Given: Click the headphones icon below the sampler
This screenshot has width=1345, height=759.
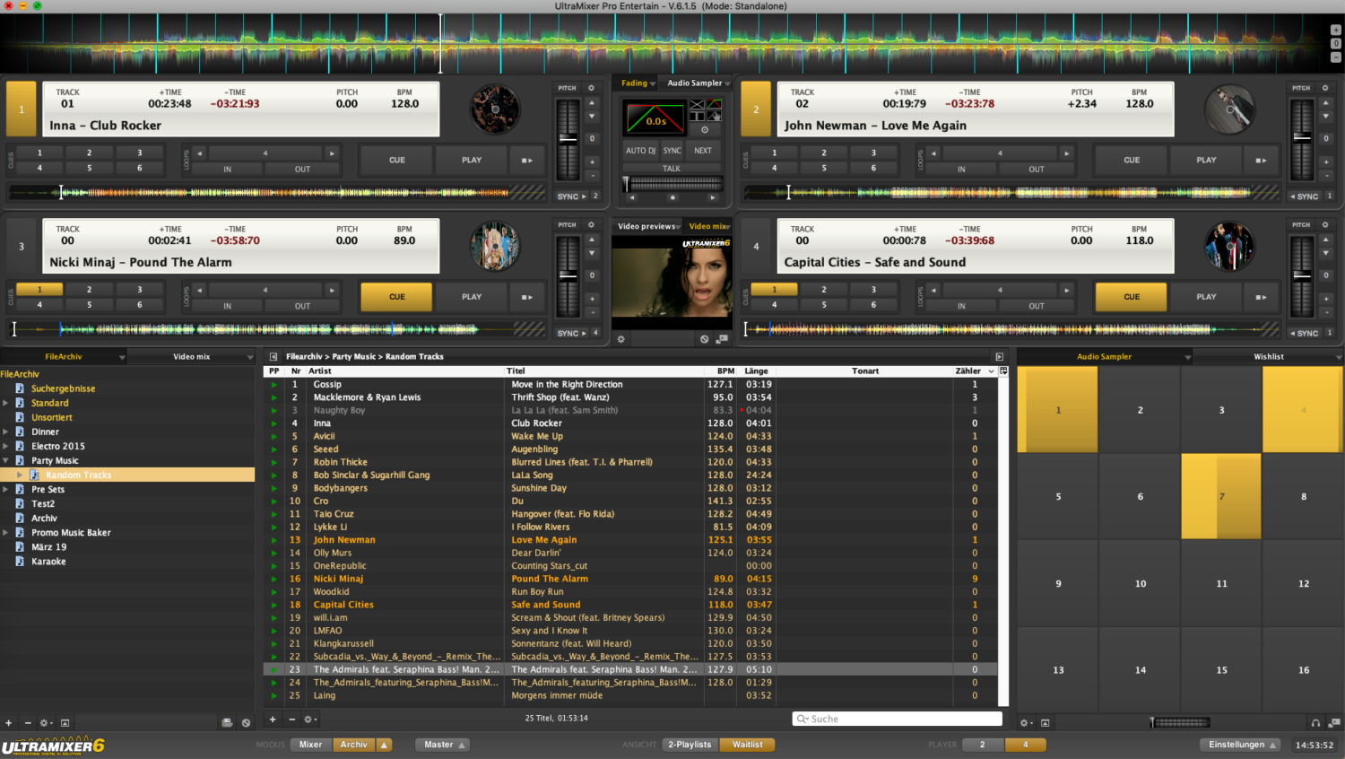Looking at the screenshot, I should click(x=1315, y=722).
